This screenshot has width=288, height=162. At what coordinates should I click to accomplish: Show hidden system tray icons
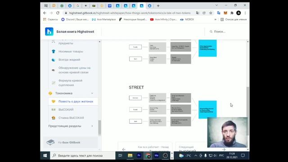196,156
